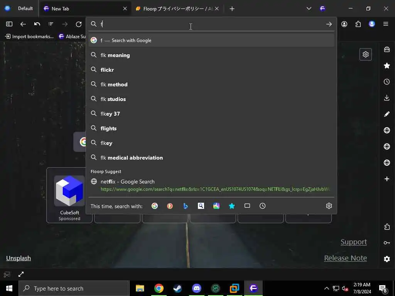Open the Support link

[354, 242]
